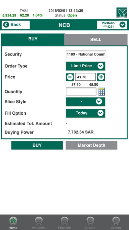129x230 pixels.
Task: Open the Watchlist icon in bottom bar
Action: [39, 221]
